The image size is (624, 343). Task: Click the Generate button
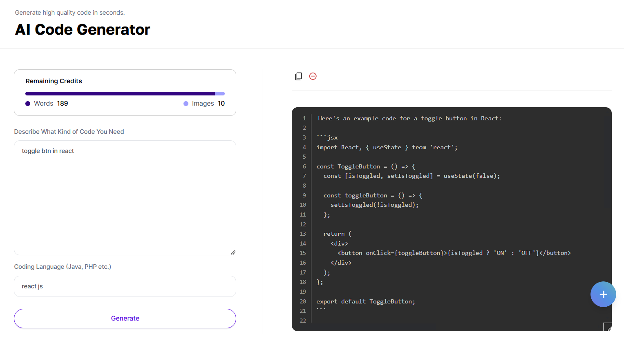pos(125,319)
